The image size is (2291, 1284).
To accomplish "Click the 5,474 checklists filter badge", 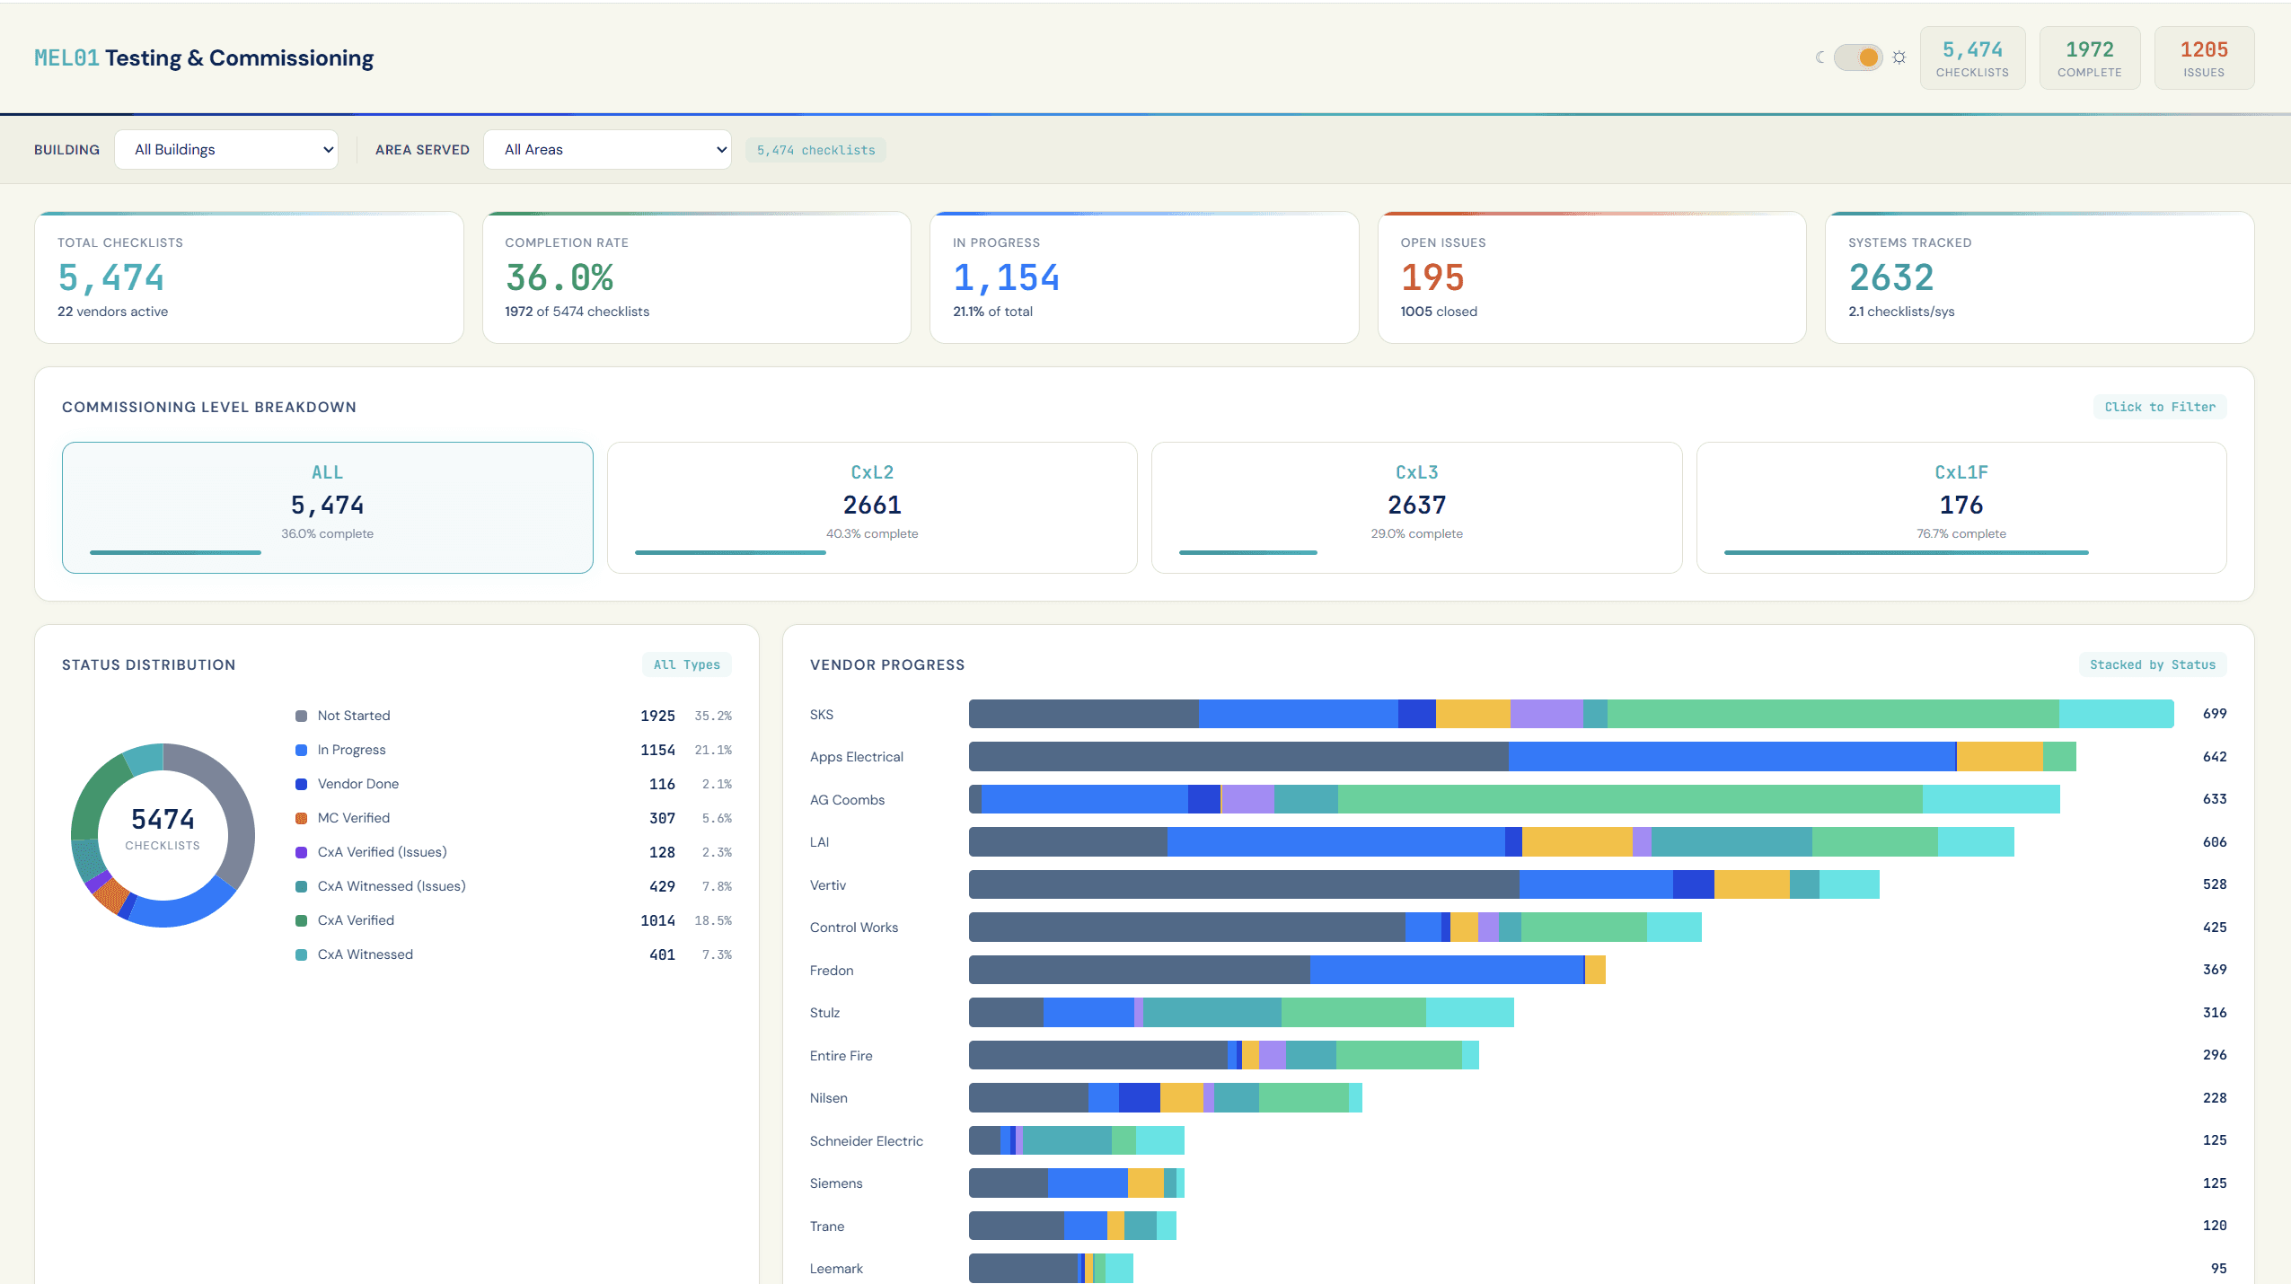I will [x=815, y=150].
